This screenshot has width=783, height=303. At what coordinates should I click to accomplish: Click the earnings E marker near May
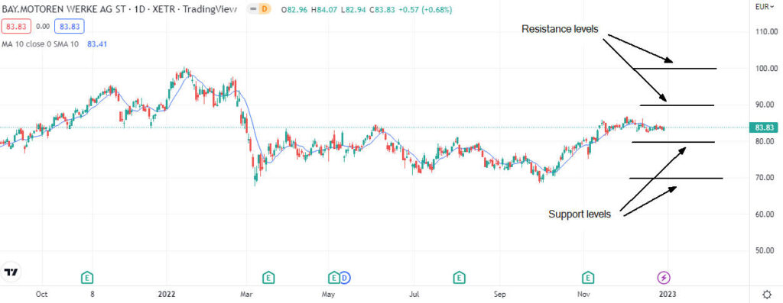(x=333, y=277)
